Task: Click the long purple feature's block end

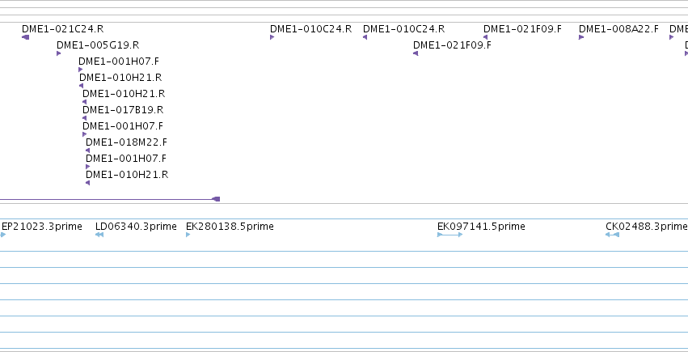Action: (216, 199)
